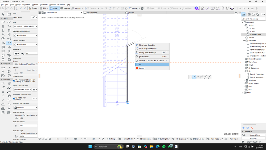This screenshot has width=266, height=150.
Task: Select the Text tool in Document
Action: coord(3,92)
